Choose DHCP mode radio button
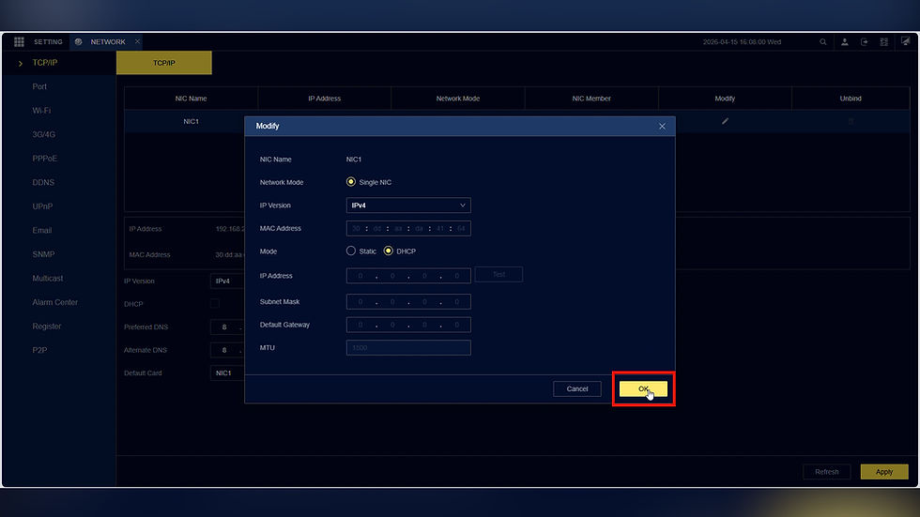The height and width of the screenshot is (517, 920). (x=389, y=251)
